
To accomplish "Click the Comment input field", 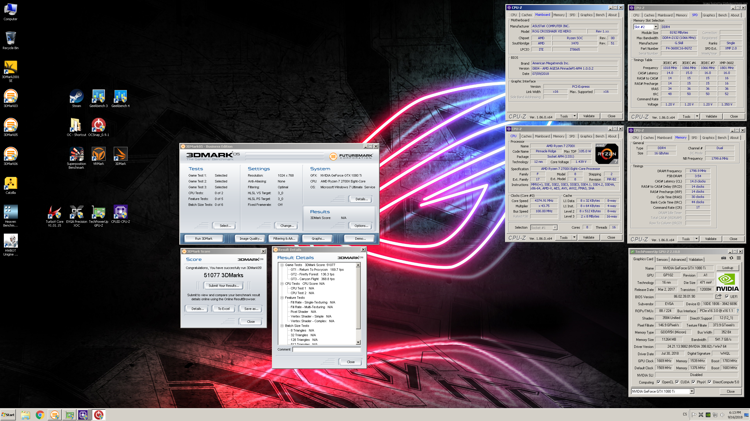I will pyautogui.click(x=327, y=349).
